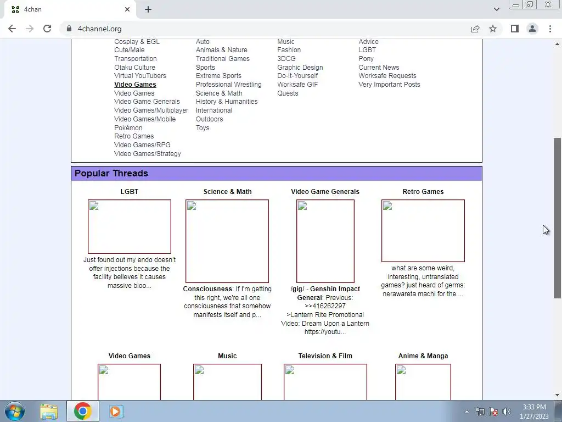
Task: Go back using the browser back arrow
Action: click(x=12, y=29)
